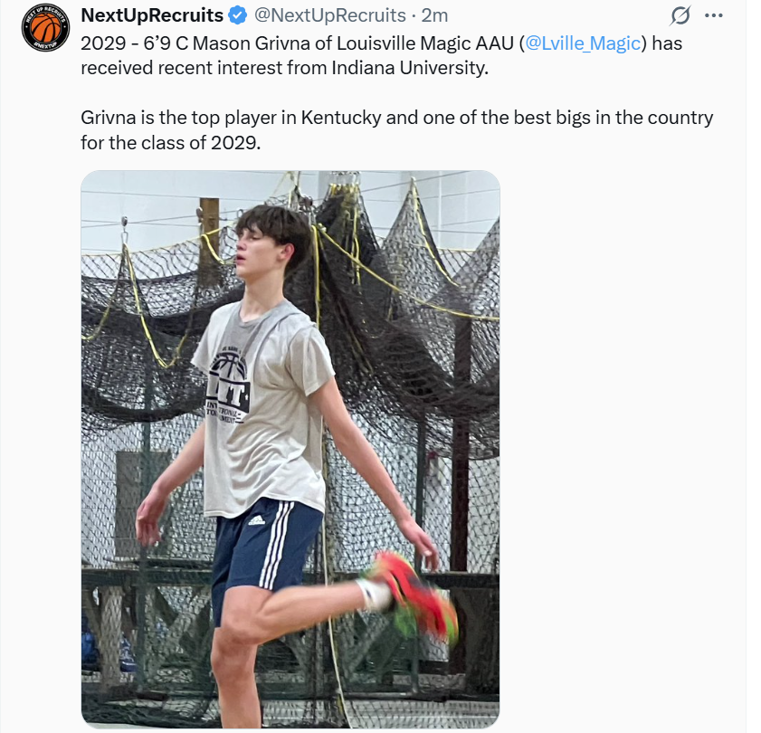Viewport: 761px width, 733px height.
Task: Expand the attached basketball player photo
Action: coord(290,448)
